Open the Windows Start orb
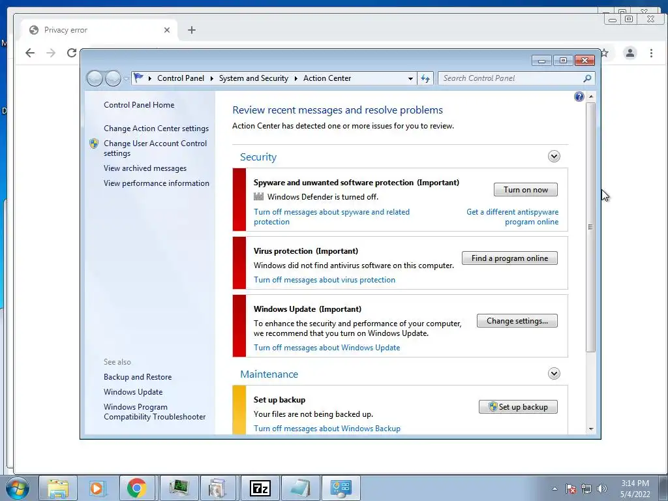This screenshot has width=668, height=501. click(x=18, y=488)
